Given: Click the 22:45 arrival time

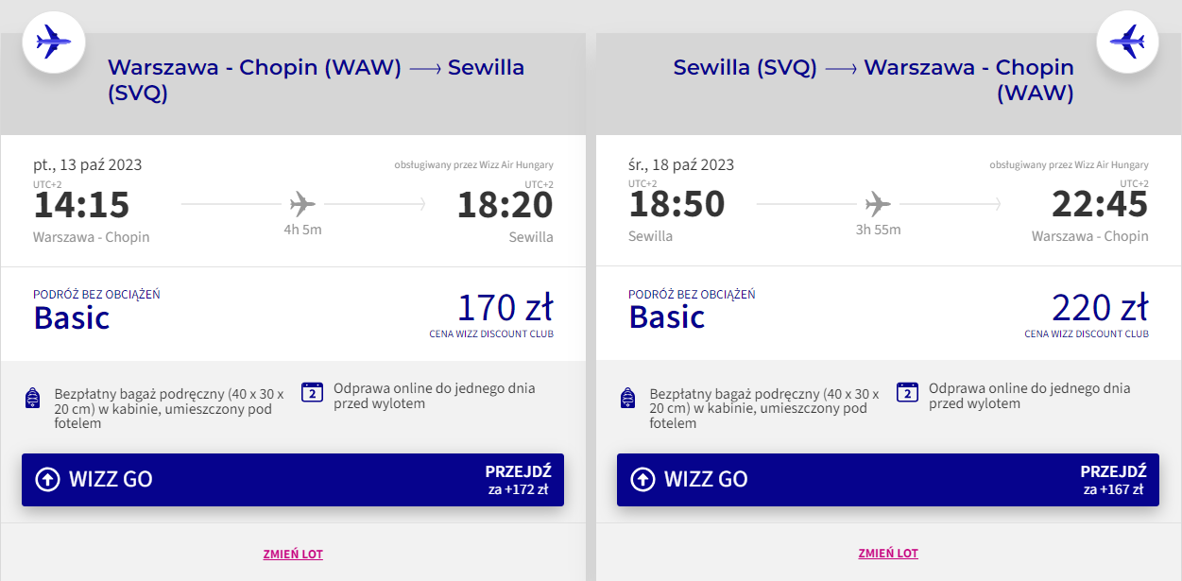Looking at the screenshot, I should (x=1100, y=205).
